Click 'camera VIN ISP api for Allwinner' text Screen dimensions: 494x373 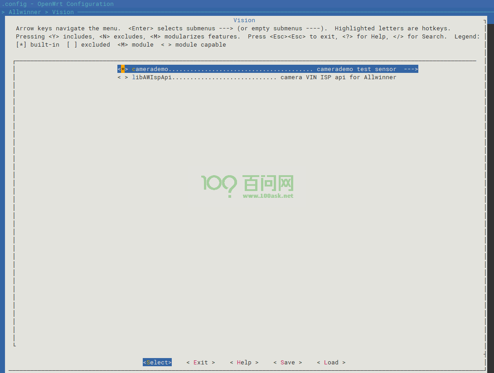pyautogui.click(x=338, y=77)
